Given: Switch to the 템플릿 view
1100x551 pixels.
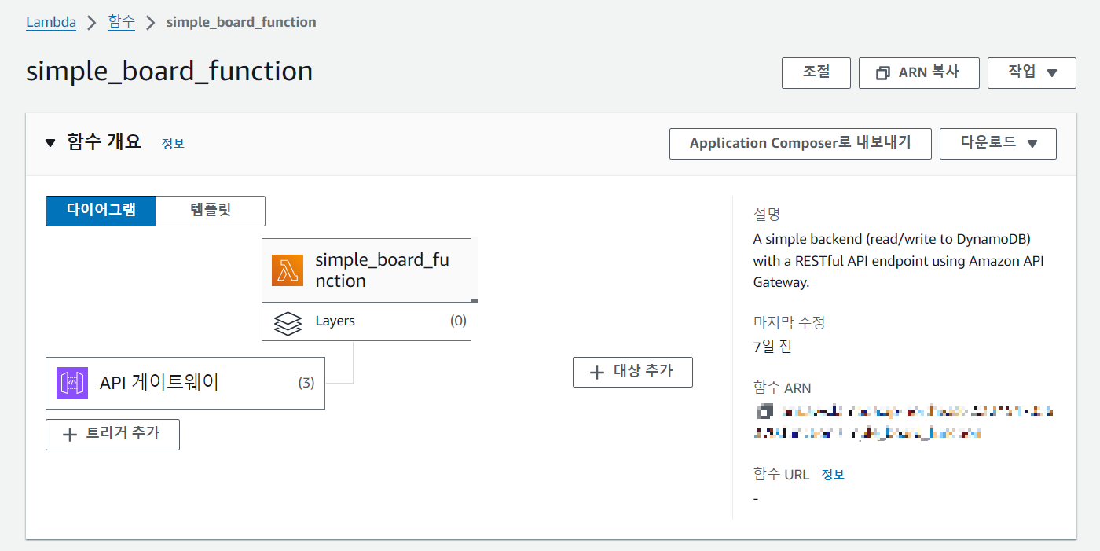Looking at the screenshot, I should [x=211, y=211].
